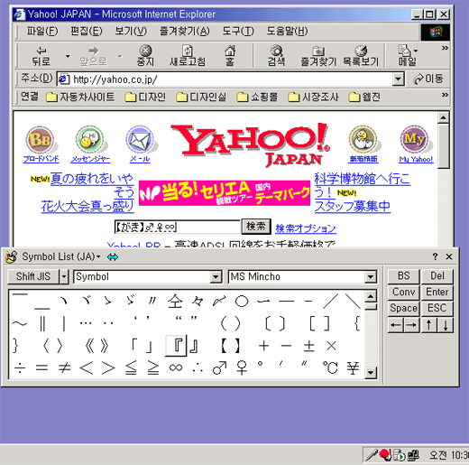Click the up arrow cursor button
Viewport: 469px width, 465px height.
click(429, 325)
